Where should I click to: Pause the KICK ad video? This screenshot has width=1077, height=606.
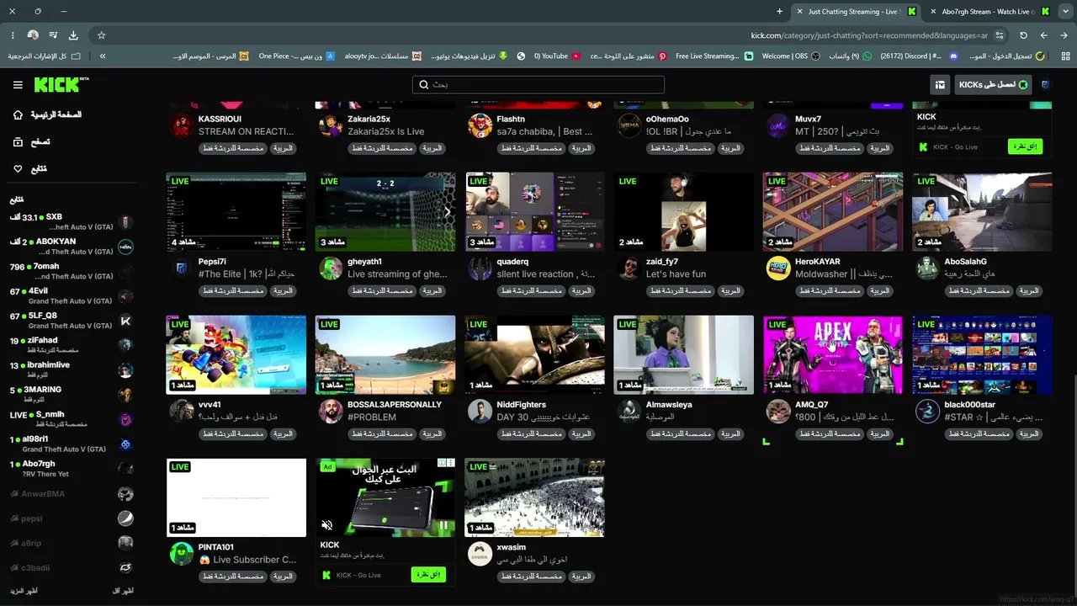click(443, 525)
